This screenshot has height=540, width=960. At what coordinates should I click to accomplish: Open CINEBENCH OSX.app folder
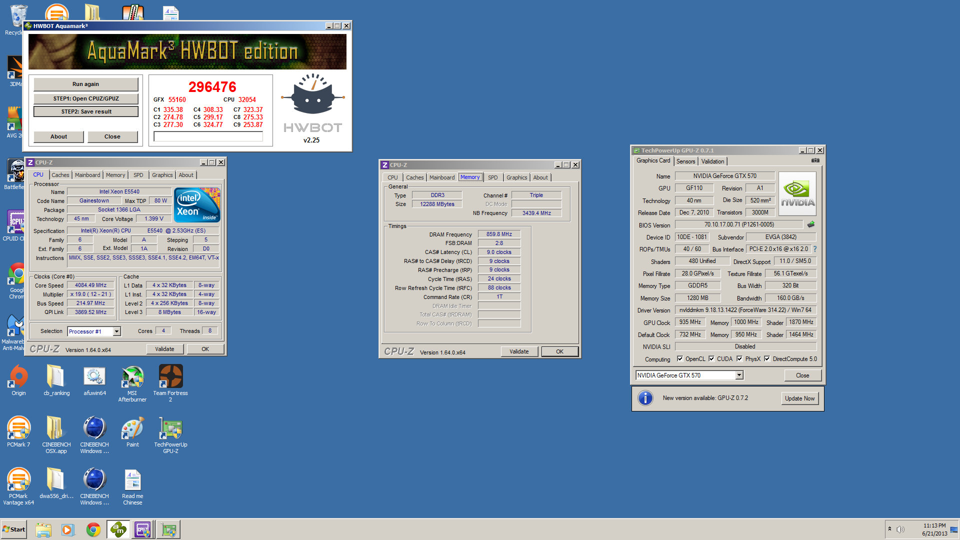pos(56,435)
